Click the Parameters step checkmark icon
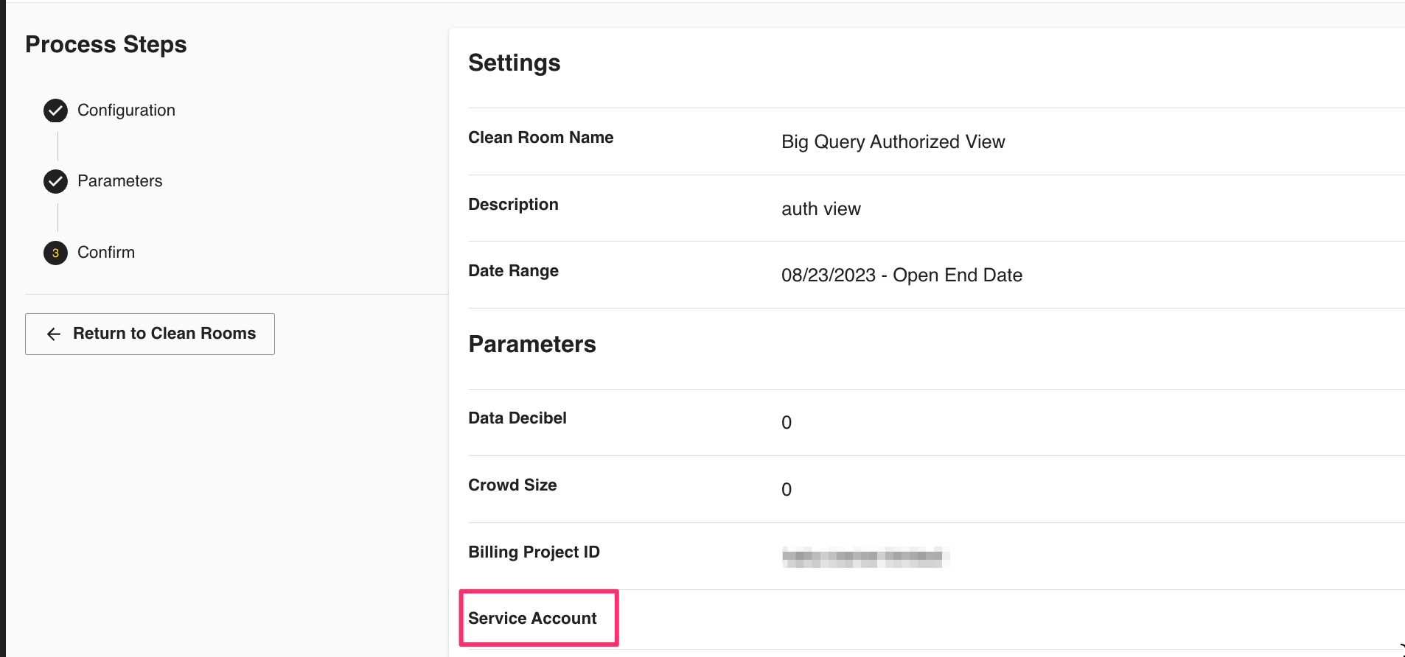The height and width of the screenshot is (657, 1405). [x=55, y=181]
